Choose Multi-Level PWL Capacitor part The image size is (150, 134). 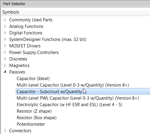pos(78,98)
